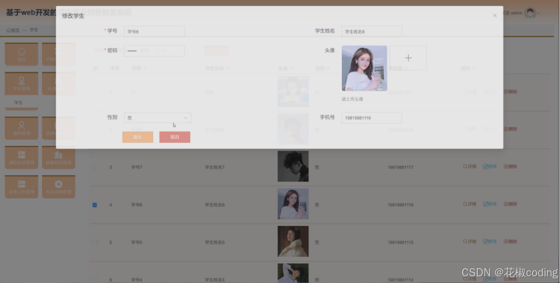The image size is (560, 283).
Task: Click cell text 学生姓名6 in table
Action: 215,205
